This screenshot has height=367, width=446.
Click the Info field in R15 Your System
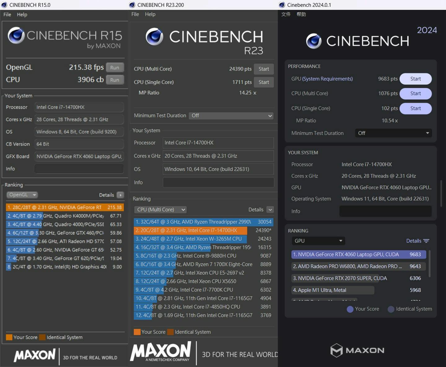point(79,169)
